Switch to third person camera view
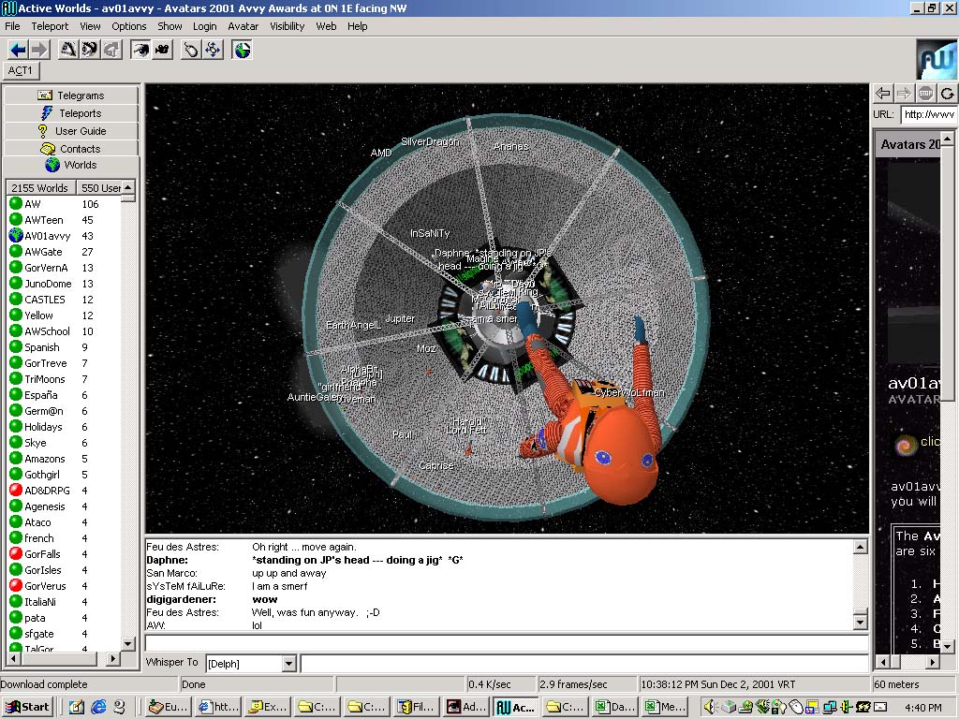The width and height of the screenshot is (959, 719). click(x=162, y=50)
